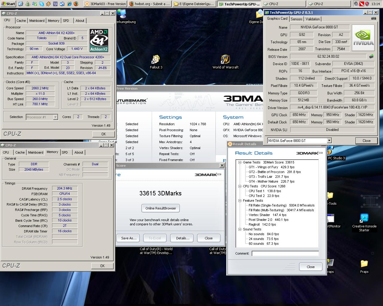Click the BIOS Version 62.92.24.00.02 field

[x=328, y=56]
